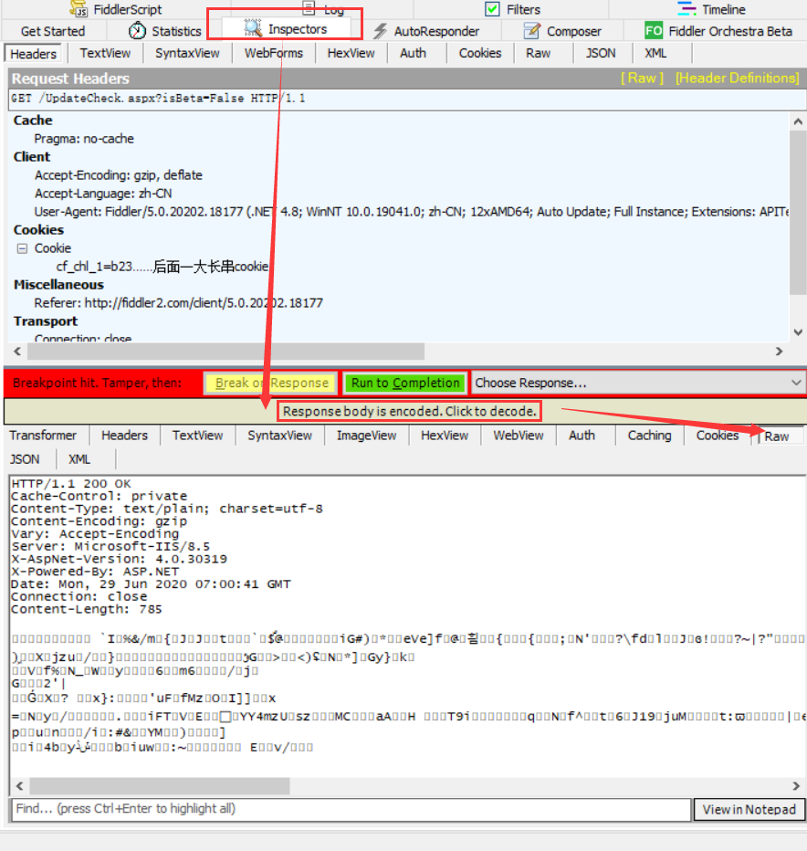Open the Composer pencil icon

pyautogui.click(x=531, y=30)
